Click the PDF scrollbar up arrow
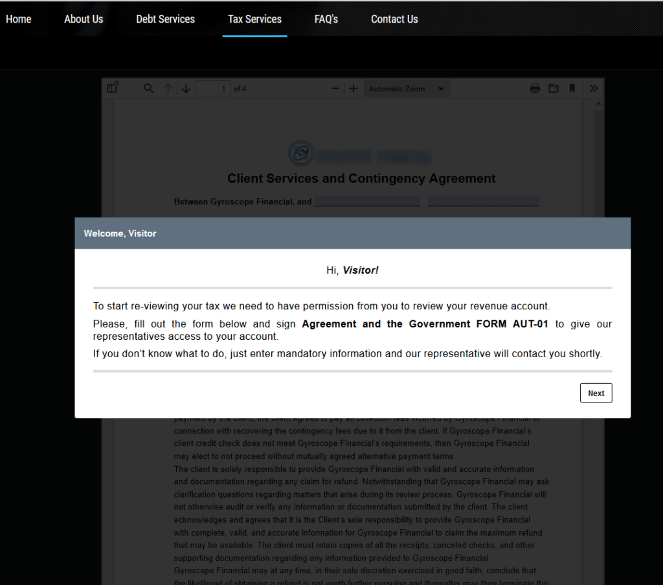Screen dimensions: 663x585 coord(598,104)
